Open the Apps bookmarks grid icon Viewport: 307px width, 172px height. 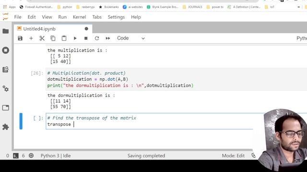point(5,7)
